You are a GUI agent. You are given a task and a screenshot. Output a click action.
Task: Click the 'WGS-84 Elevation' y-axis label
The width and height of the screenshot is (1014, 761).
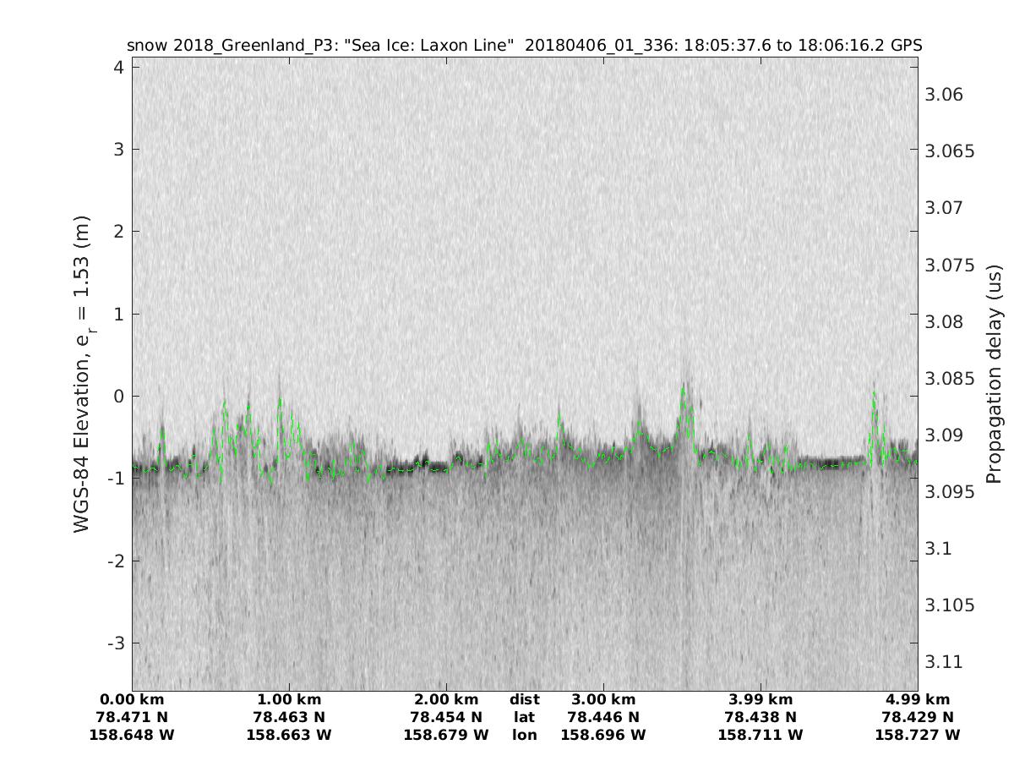(x=82, y=373)
